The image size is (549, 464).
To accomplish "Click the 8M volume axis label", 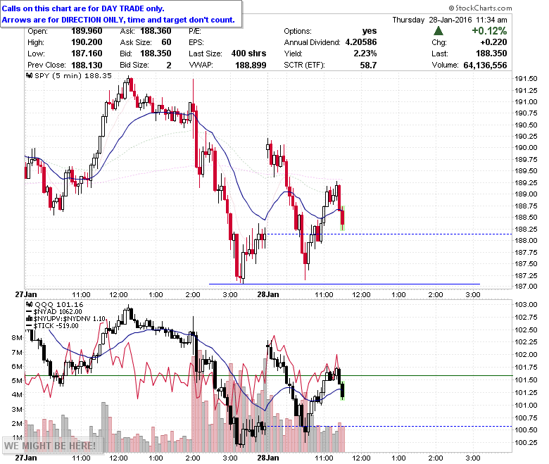I will [17, 337].
